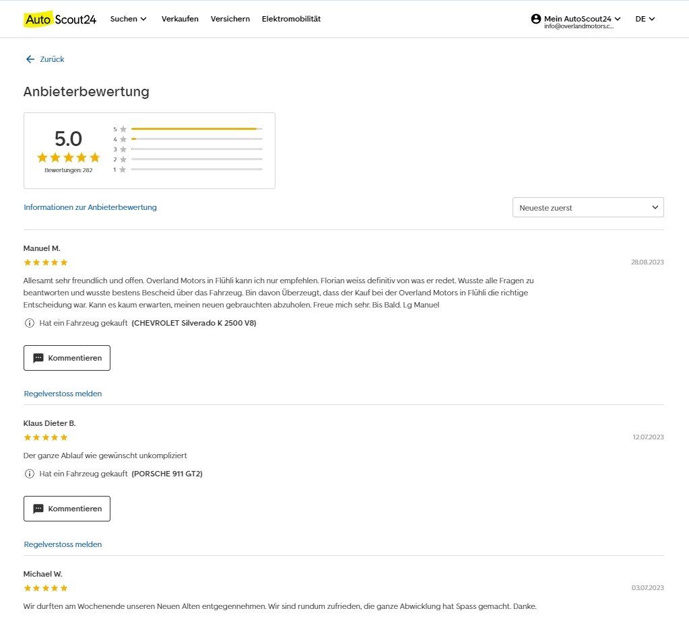Comment on Manuel M.'s review via Kommentieren
The image size is (689, 617).
click(67, 358)
